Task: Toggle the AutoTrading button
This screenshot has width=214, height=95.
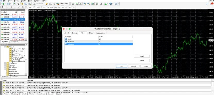Action: coord(62,4)
